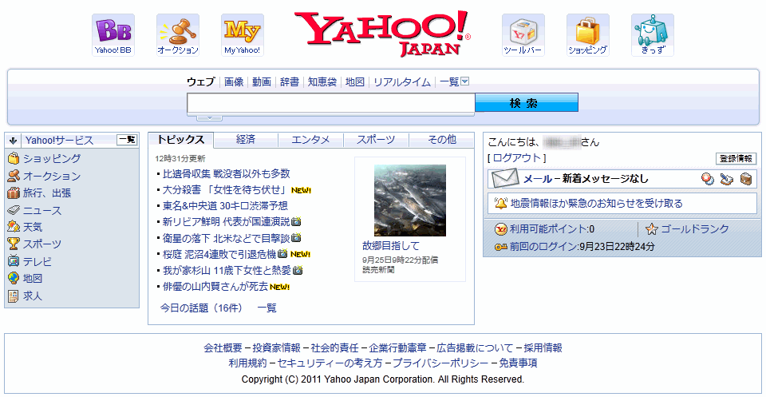Select the 画像 search tab
The image size is (766, 397).
point(234,82)
